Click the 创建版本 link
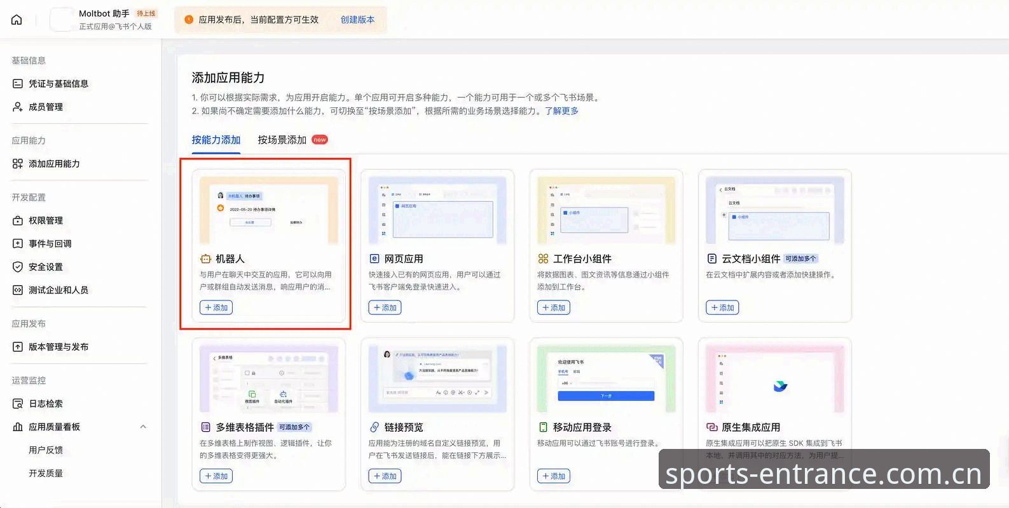This screenshot has width=1009, height=508. (357, 20)
